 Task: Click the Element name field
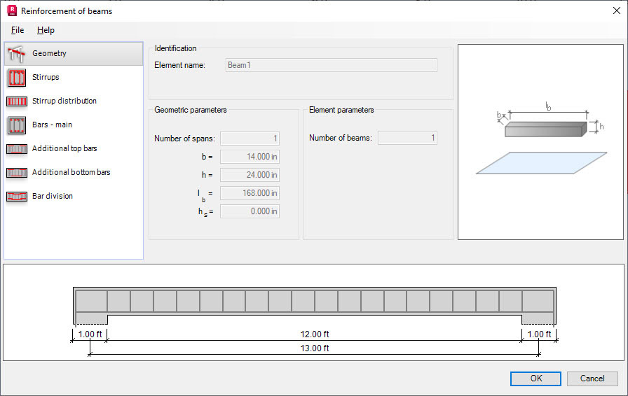pyautogui.click(x=332, y=65)
